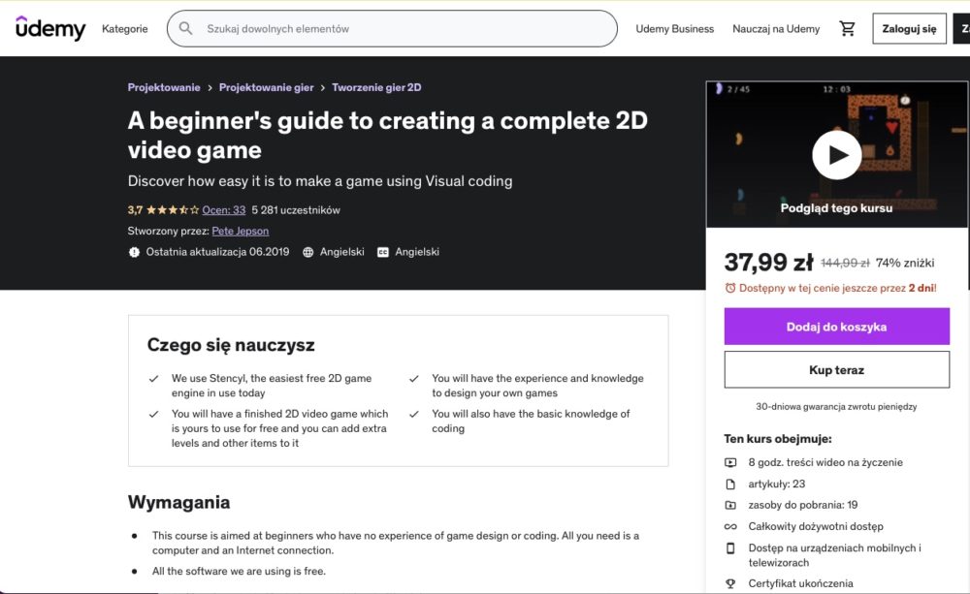This screenshot has height=594, width=970.
Task: Click the last update alert icon
Action: click(134, 252)
